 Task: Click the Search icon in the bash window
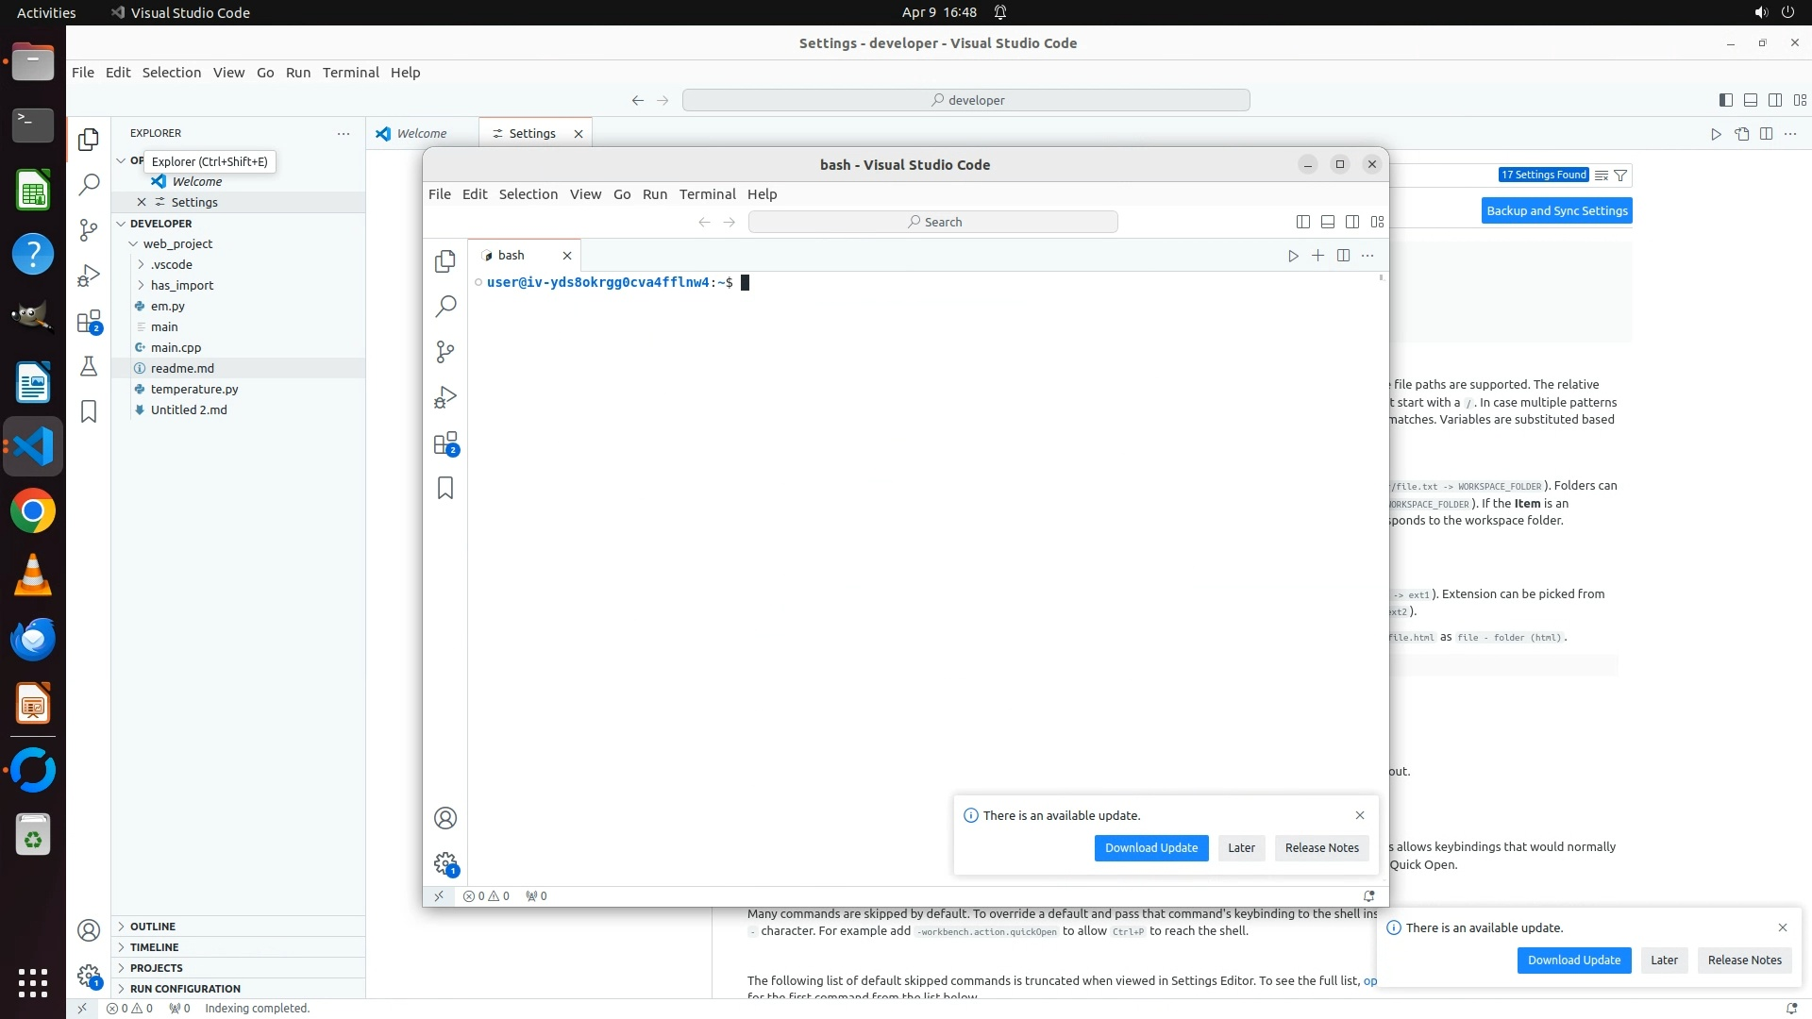click(445, 306)
